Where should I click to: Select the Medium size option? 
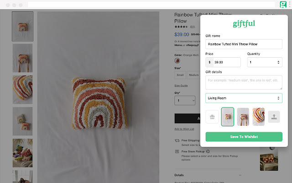pos(193,75)
